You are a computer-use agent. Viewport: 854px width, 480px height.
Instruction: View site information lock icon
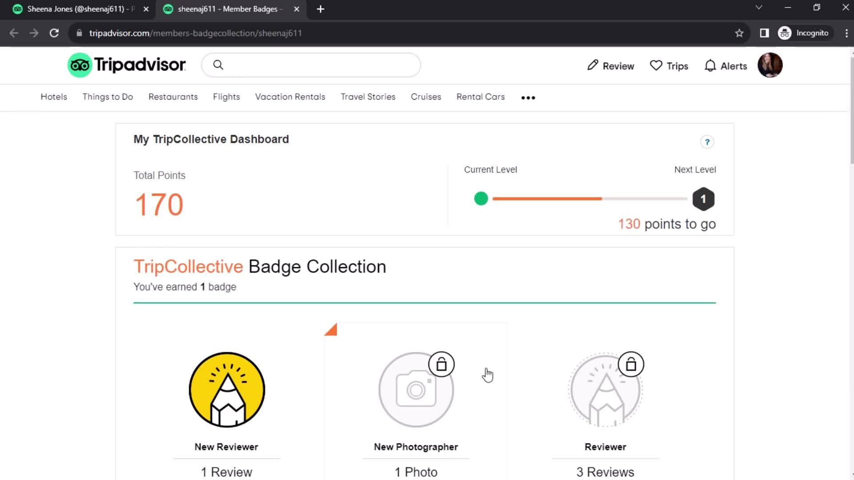79,33
